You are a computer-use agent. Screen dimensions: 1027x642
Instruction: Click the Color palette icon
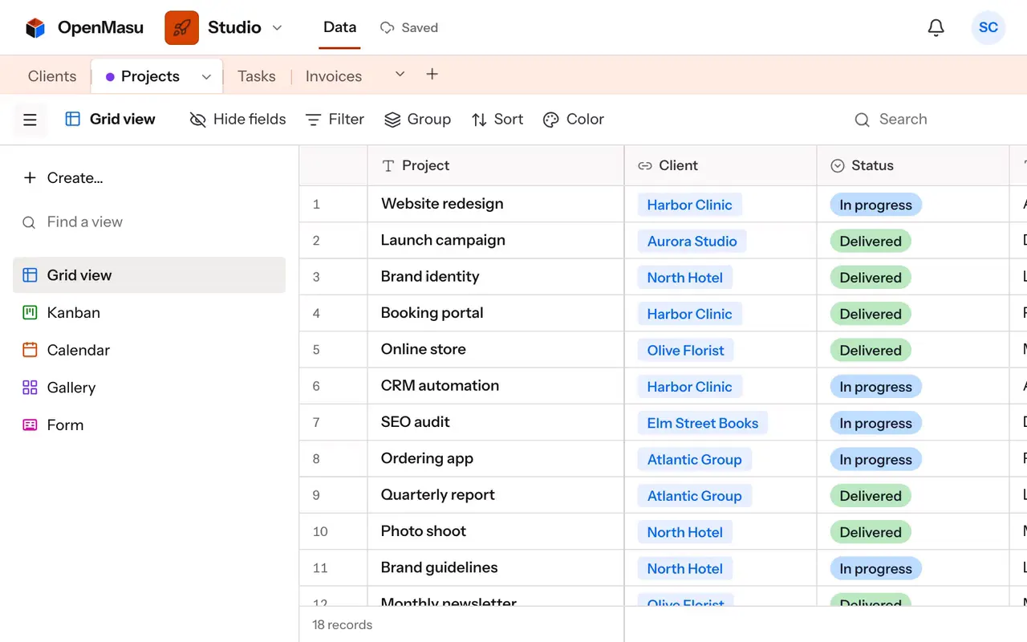550,120
